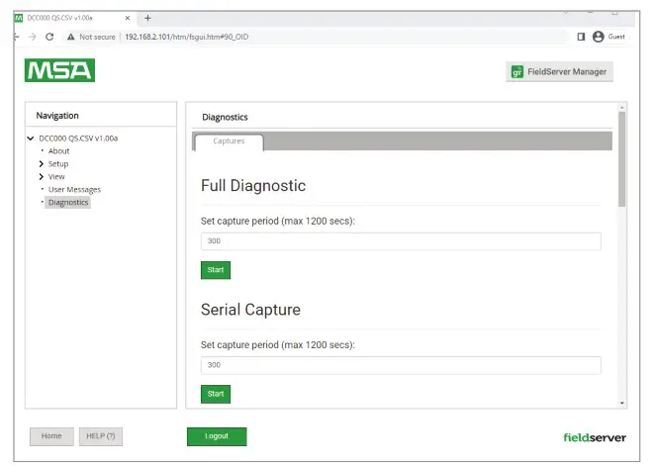Open the Guest profile avatar
653x466 pixels.
point(598,37)
